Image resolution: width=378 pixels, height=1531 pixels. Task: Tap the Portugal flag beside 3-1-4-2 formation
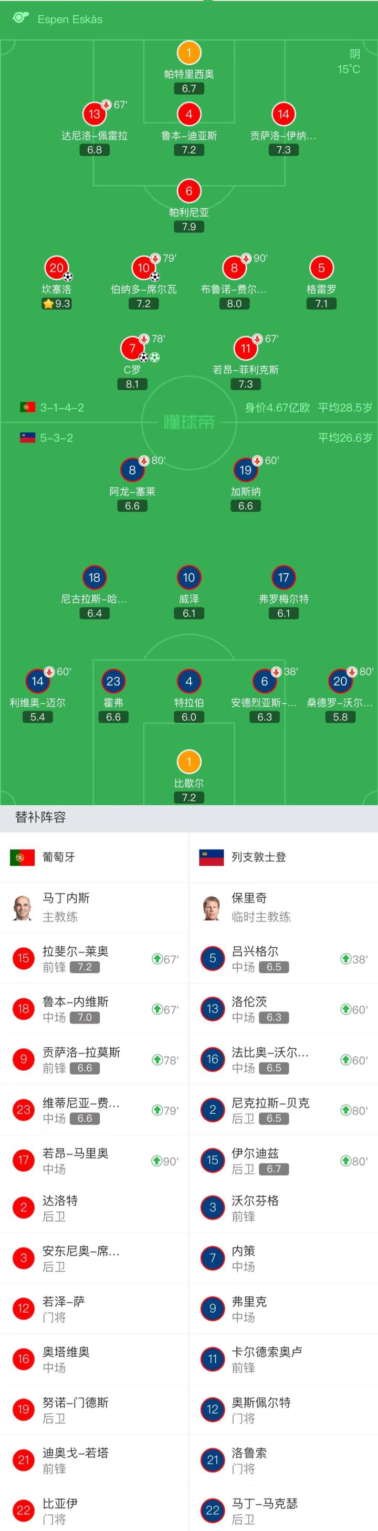(27, 407)
